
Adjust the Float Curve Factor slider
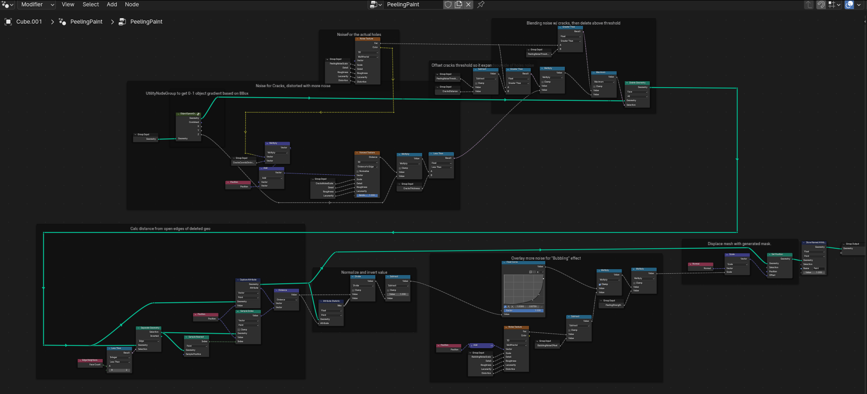(x=523, y=310)
